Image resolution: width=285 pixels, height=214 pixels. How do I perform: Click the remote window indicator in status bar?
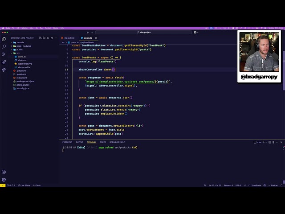[x=3, y=185]
